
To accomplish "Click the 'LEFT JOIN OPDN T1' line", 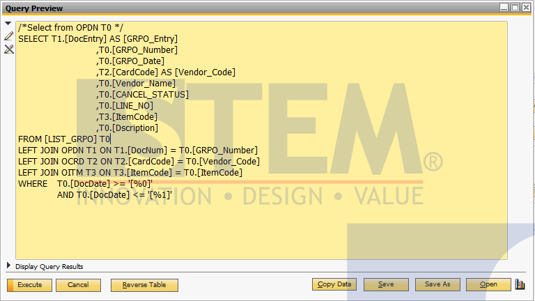I will [x=138, y=150].
